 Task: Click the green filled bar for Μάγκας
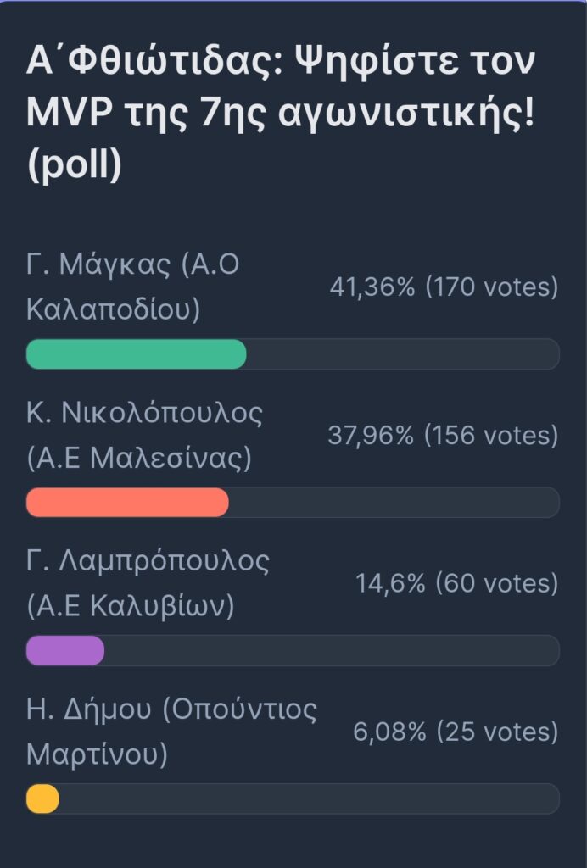(x=137, y=354)
